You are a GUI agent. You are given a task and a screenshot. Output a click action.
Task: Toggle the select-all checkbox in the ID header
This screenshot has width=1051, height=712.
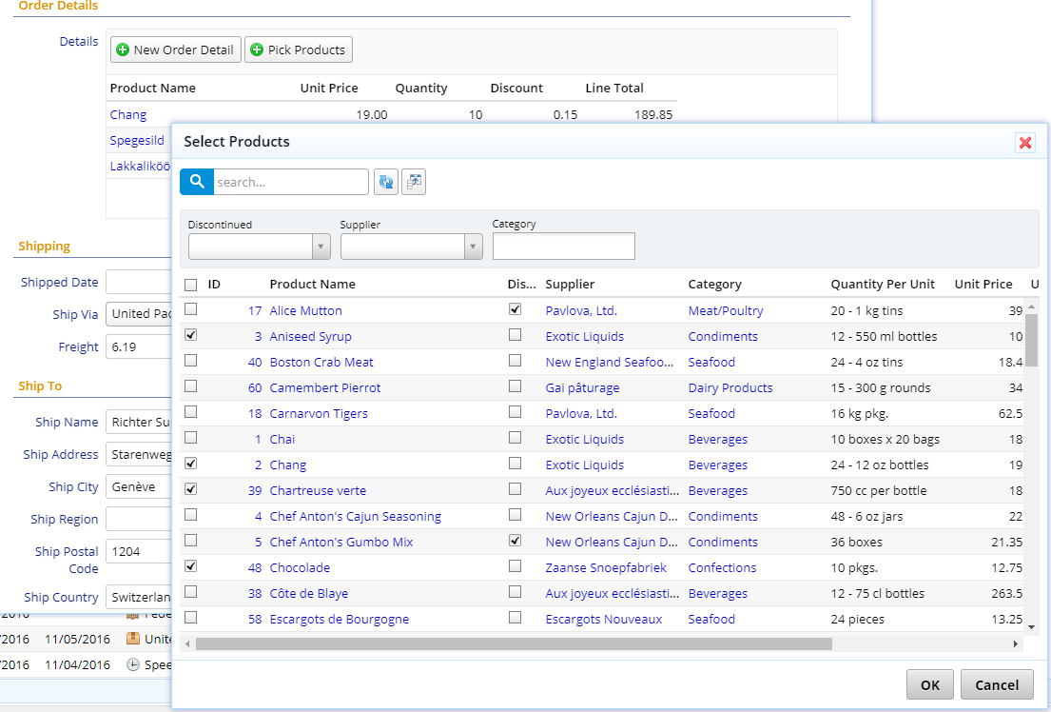pos(190,284)
